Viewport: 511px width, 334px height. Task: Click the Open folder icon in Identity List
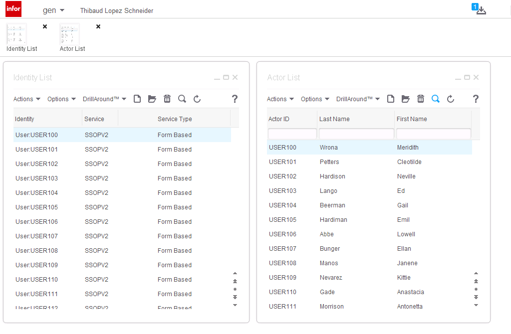click(x=152, y=99)
